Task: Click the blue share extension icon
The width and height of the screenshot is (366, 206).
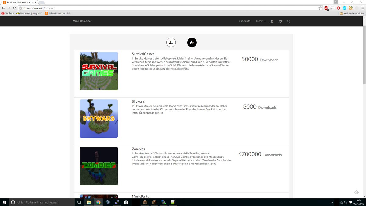Action: (344, 8)
